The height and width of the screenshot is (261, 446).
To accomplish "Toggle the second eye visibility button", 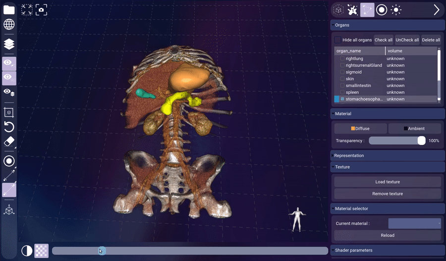I will 9,78.
